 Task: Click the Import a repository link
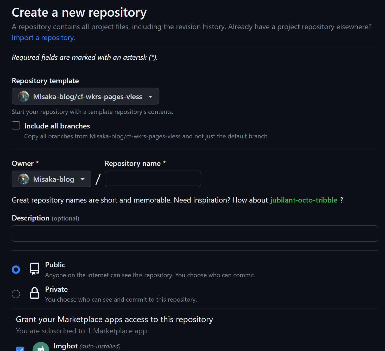click(x=43, y=38)
